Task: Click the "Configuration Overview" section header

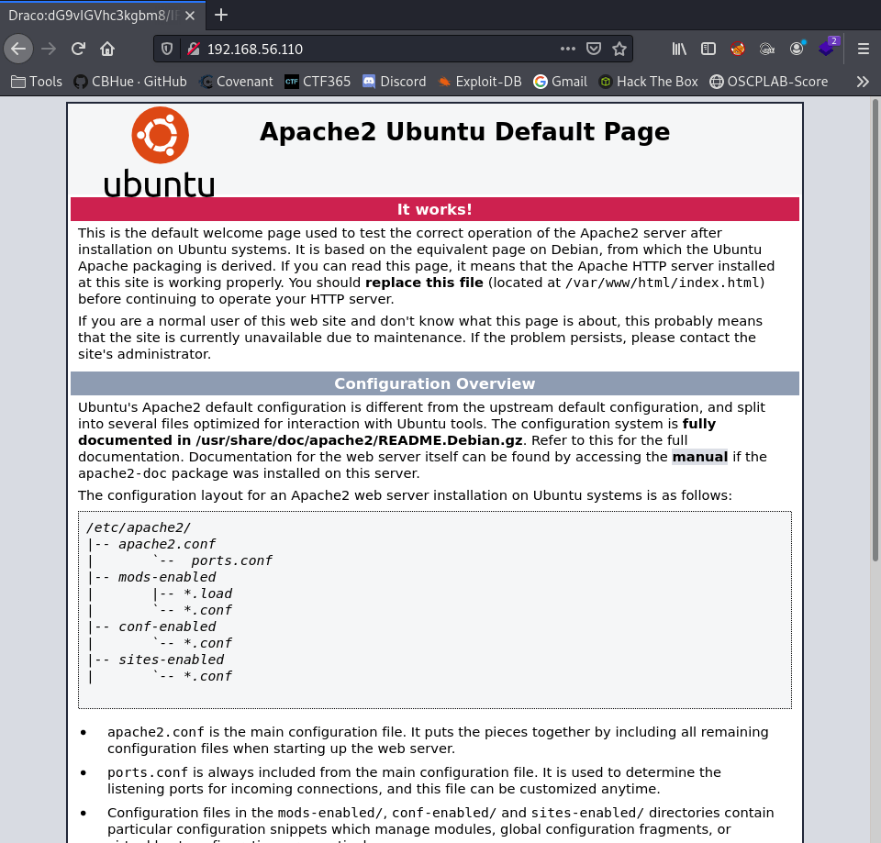Action: (435, 383)
